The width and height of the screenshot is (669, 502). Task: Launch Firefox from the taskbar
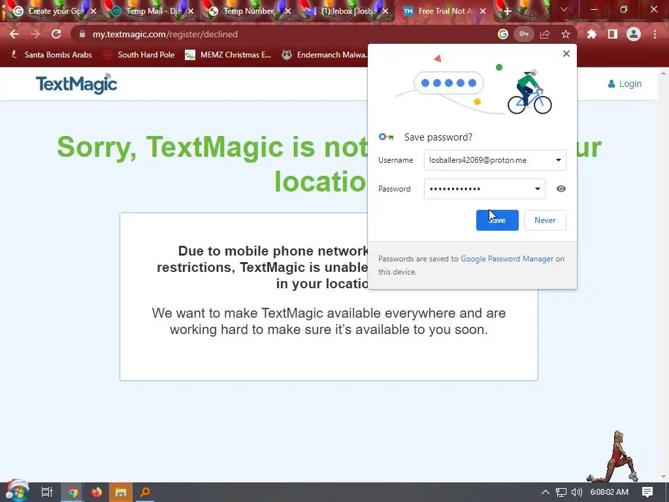tap(97, 492)
